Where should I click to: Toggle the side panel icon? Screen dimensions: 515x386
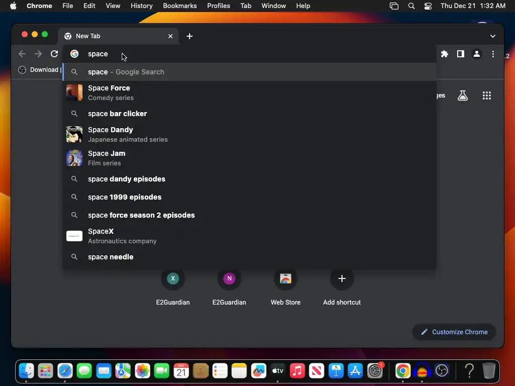point(461,54)
